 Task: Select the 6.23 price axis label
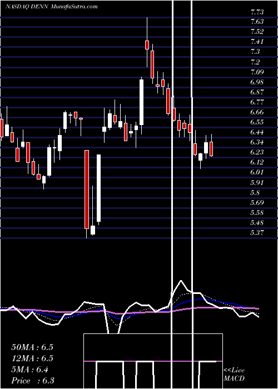click(x=257, y=152)
